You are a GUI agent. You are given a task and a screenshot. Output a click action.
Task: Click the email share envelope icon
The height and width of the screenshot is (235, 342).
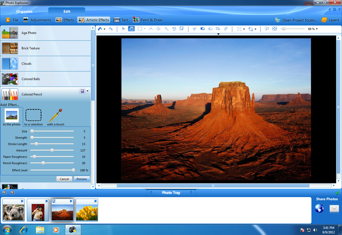tap(334, 209)
